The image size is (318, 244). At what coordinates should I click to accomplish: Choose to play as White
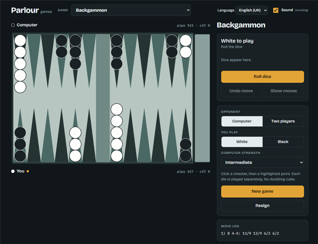point(242,142)
